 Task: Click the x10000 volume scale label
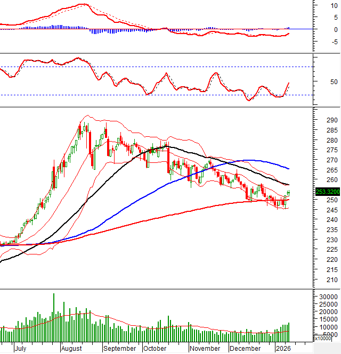click(325, 339)
